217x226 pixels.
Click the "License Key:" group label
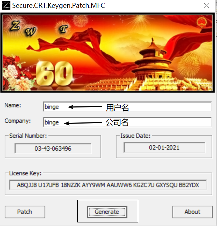pos(25,174)
